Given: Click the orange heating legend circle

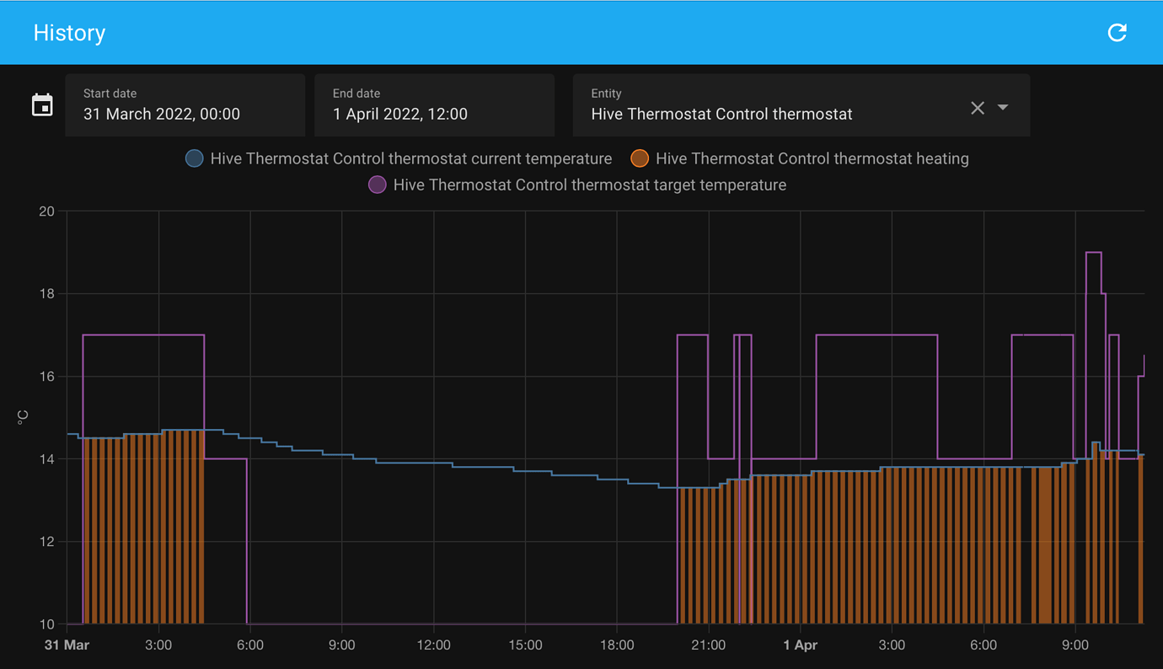Looking at the screenshot, I should coord(640,158).
